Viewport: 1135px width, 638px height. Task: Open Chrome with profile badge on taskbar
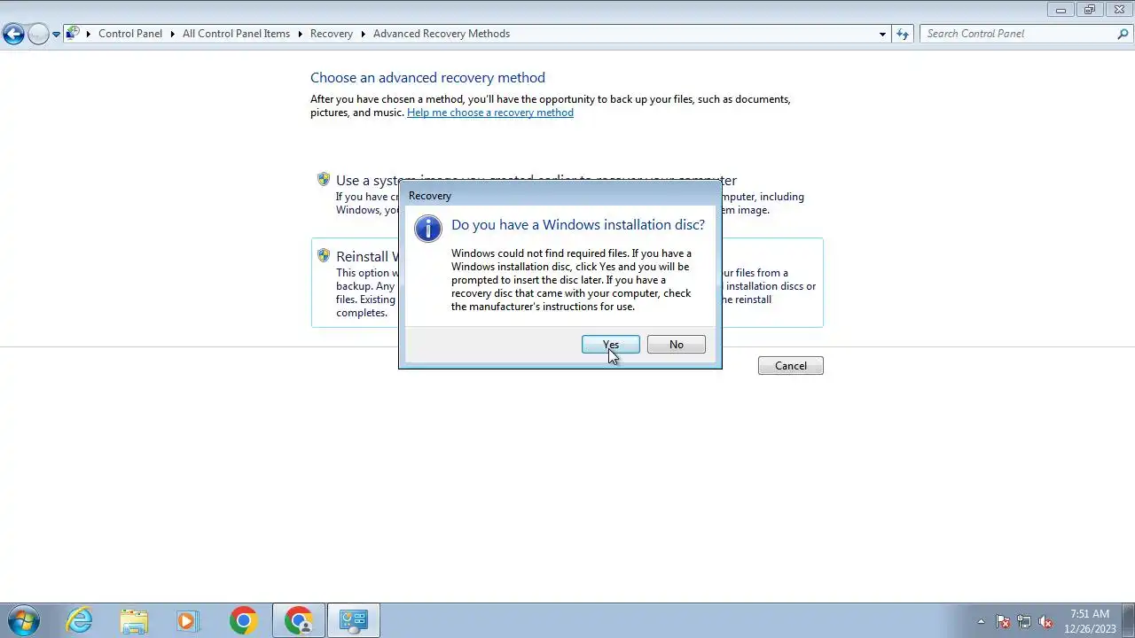299,620
